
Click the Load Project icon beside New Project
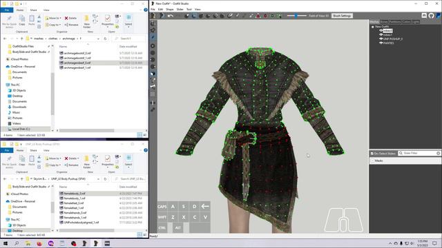[162, 16]
